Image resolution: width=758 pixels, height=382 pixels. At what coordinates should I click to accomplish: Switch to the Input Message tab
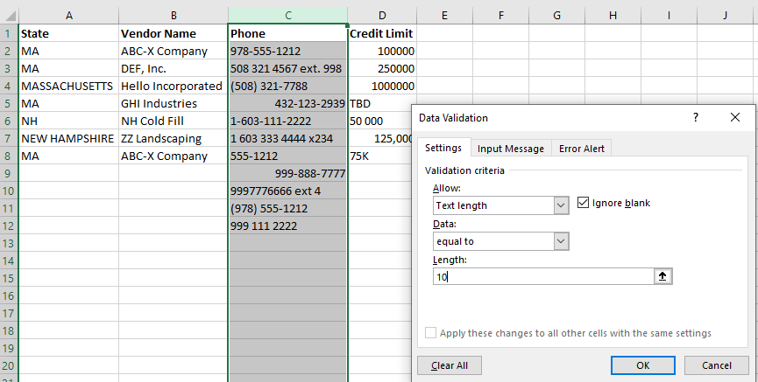click(511, 149)
